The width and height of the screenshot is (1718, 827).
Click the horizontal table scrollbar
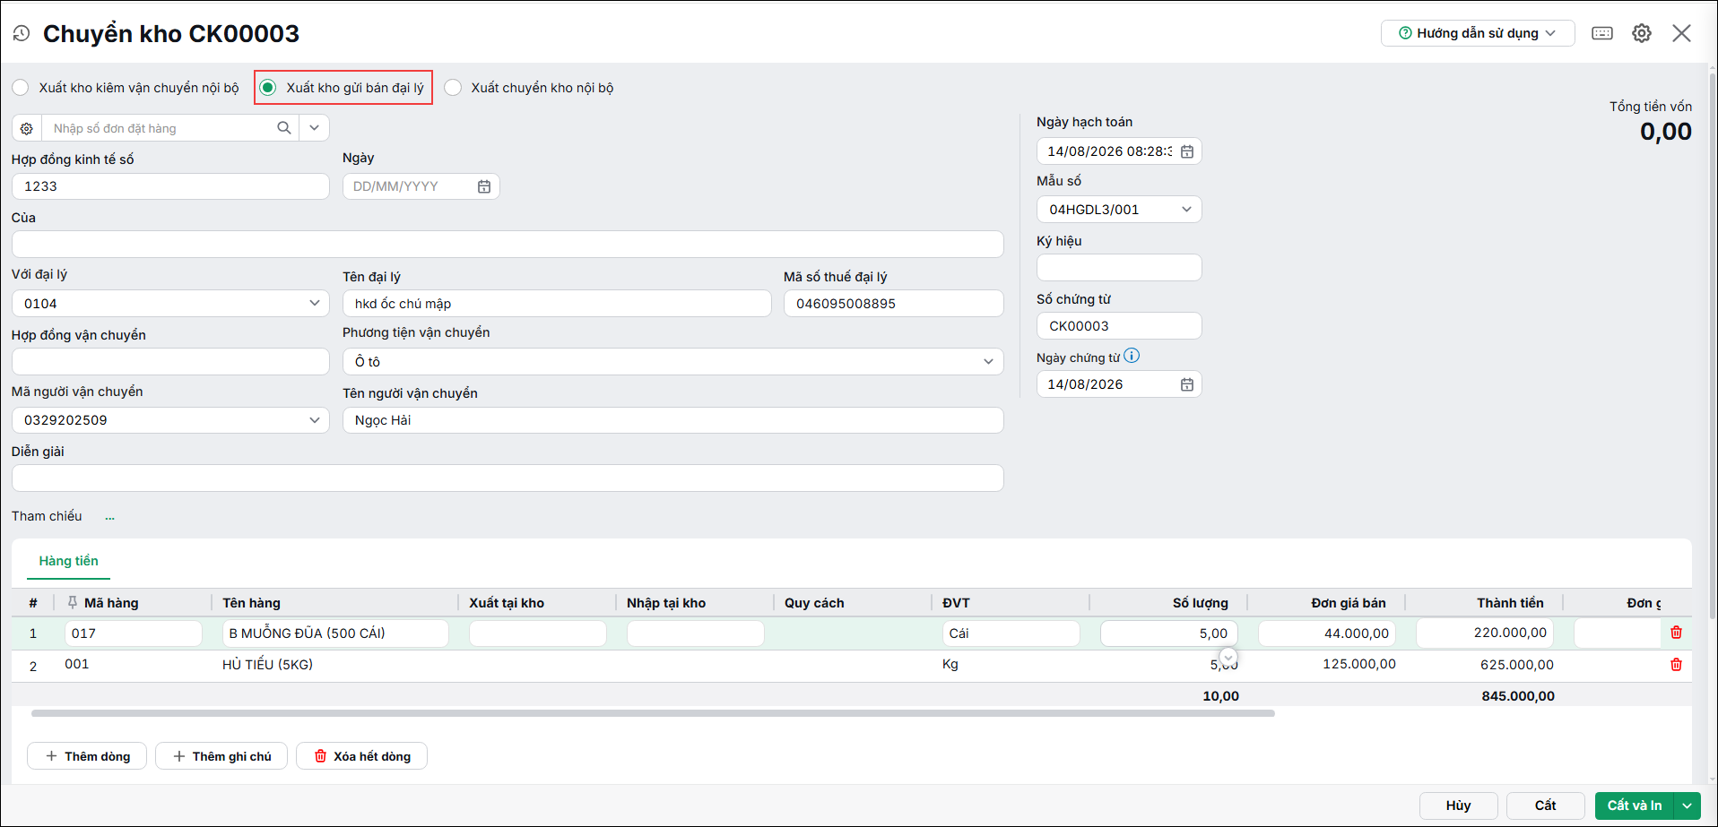[x=653, y=714]
